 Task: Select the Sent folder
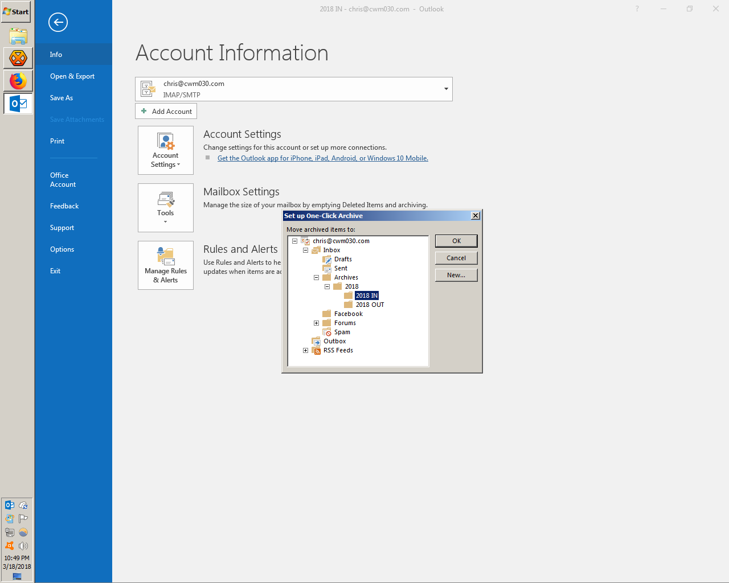coord(341,268)
